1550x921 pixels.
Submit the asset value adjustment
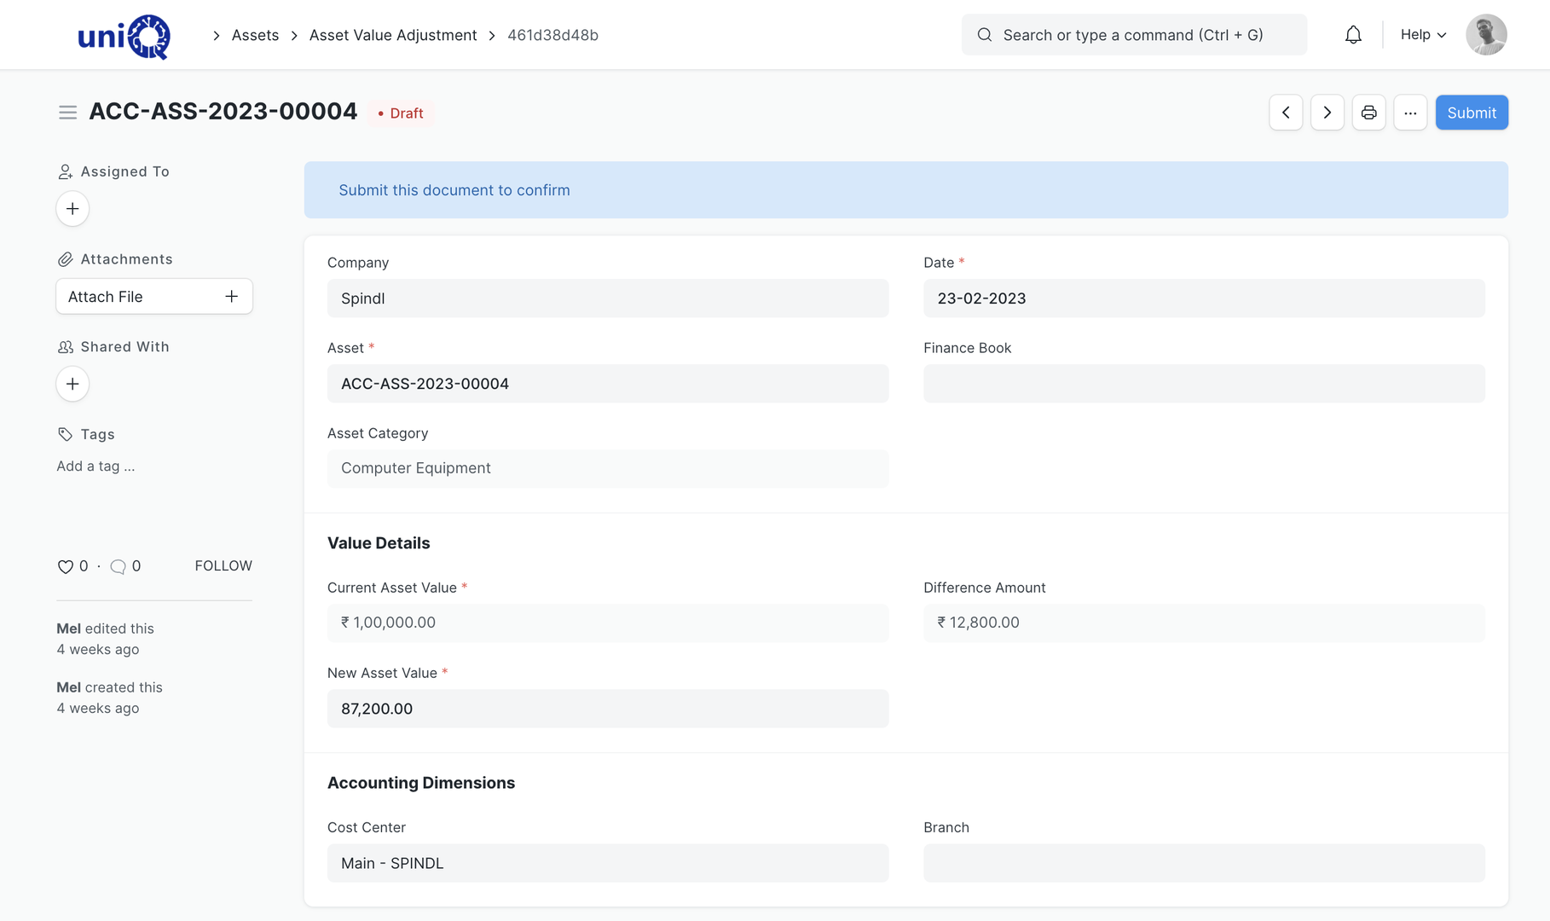point(1472,113)
